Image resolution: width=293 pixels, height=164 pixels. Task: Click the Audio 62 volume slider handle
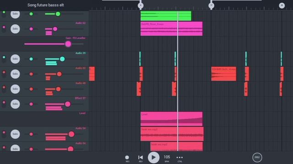pyautogui.click(x=55, y=29)
